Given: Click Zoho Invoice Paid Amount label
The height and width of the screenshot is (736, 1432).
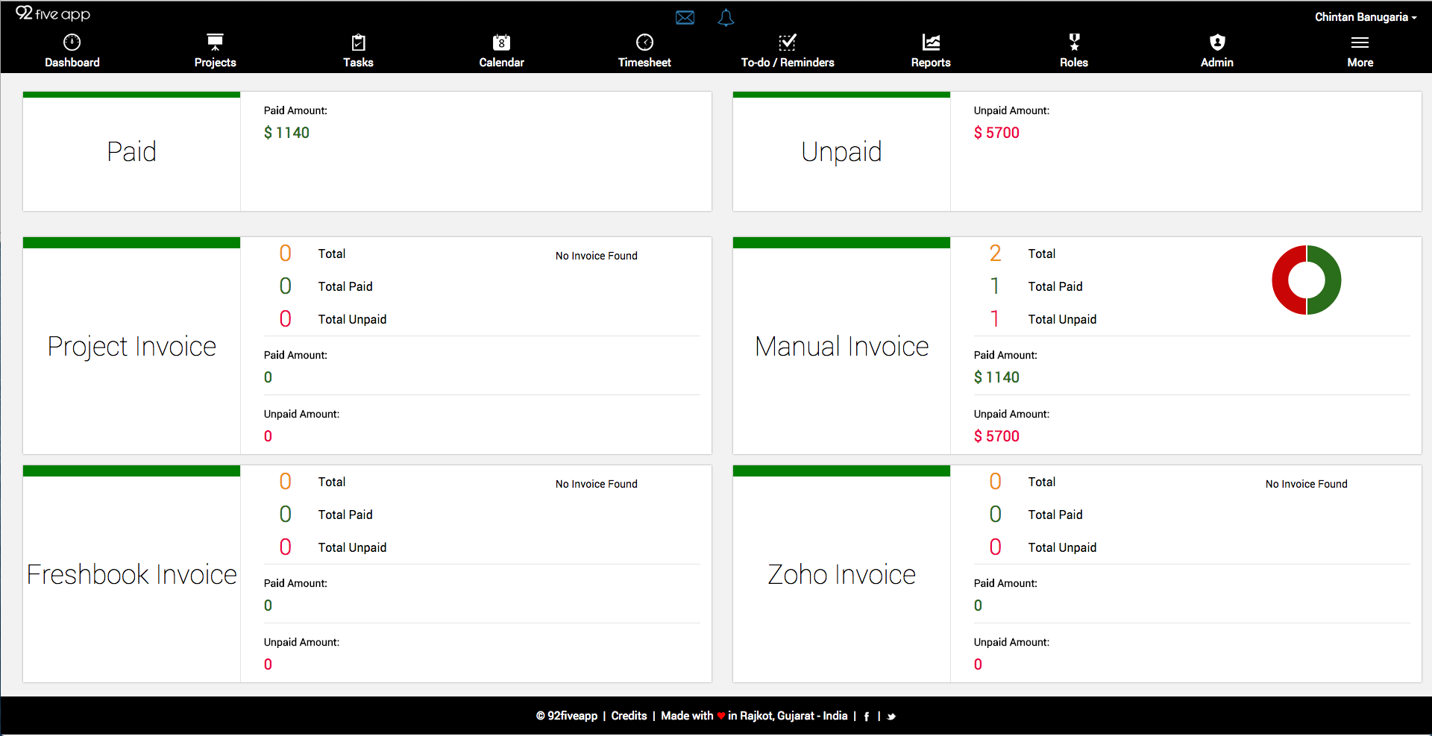Looking at the screenshot, I should 1005,583.
